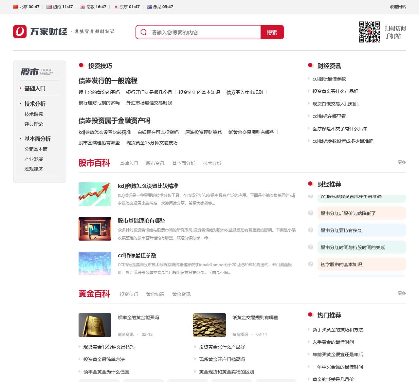Open the kdj参数 article thumbnail
This screenshot has width=419, height=382.
coord(95,194)
